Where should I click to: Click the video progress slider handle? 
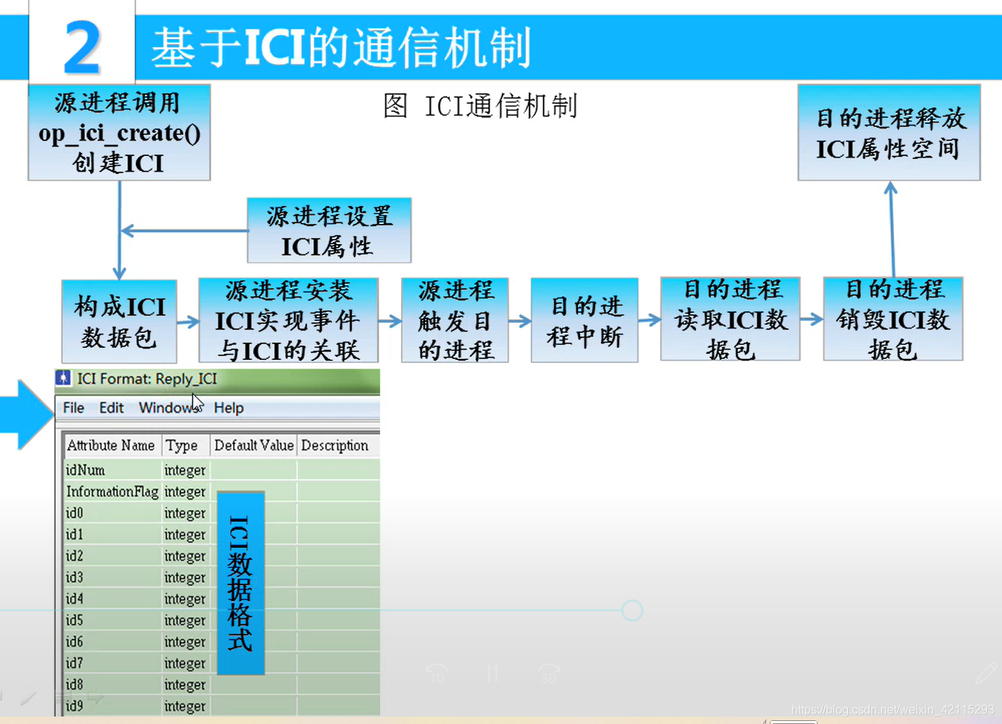click(x=632, y=611)
